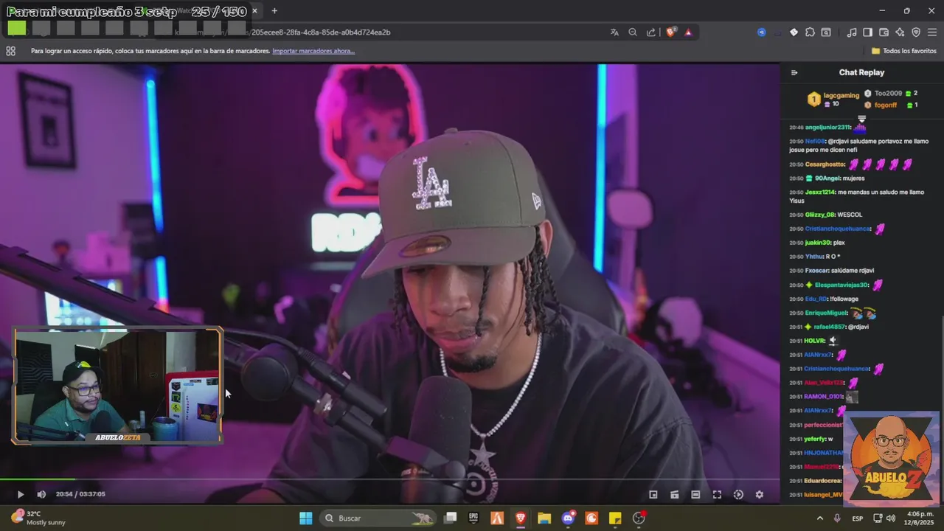944x531 pixels.
Task: Open the Extensions puzzle icon
Action: coord(810,32)
